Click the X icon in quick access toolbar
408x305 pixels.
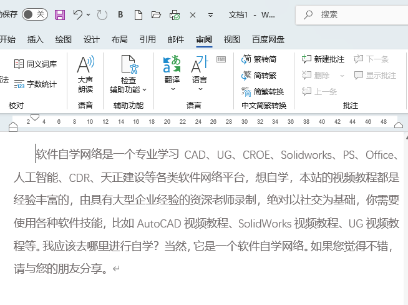click(193, 15)
